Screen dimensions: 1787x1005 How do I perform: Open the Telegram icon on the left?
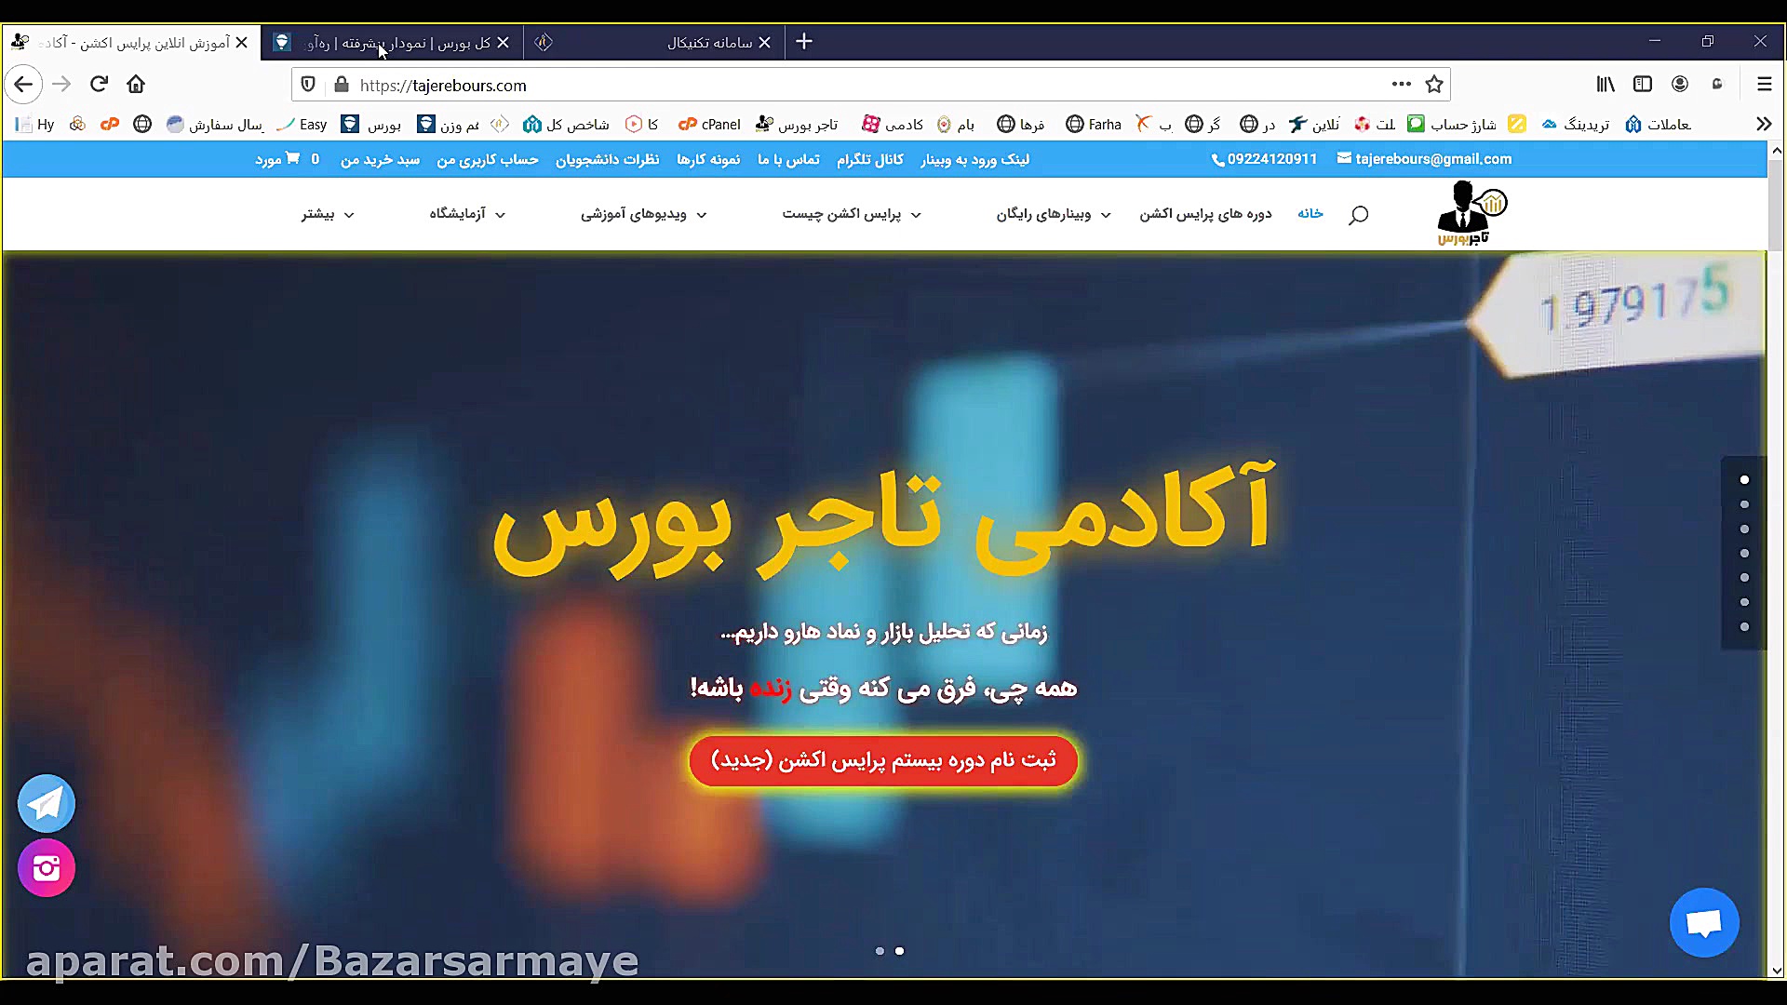[x=46, y=802]
